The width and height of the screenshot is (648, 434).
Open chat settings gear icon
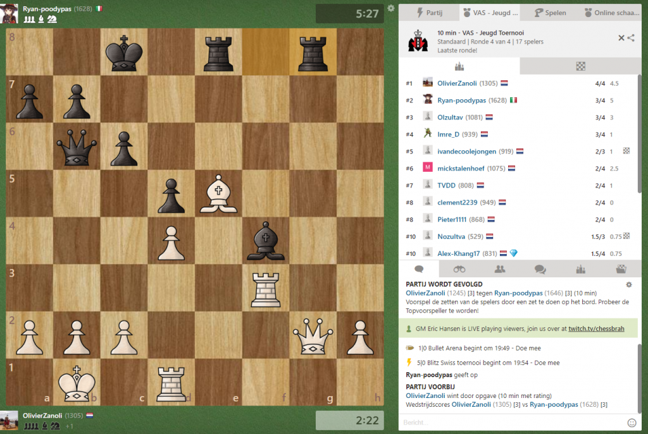point(629,285)
